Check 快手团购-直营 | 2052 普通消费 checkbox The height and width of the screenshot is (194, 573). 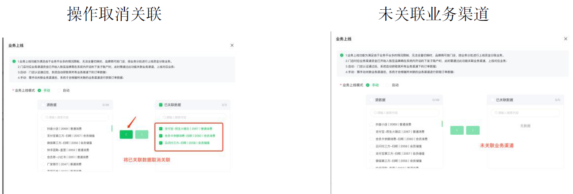tap(43, 150)
